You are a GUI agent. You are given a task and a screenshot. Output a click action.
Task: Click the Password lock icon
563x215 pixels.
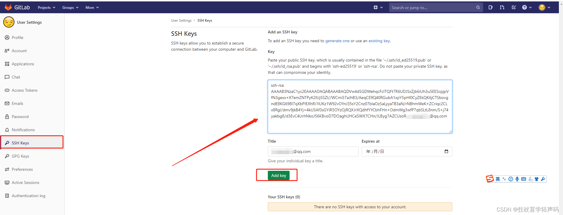tap(7, 117)
